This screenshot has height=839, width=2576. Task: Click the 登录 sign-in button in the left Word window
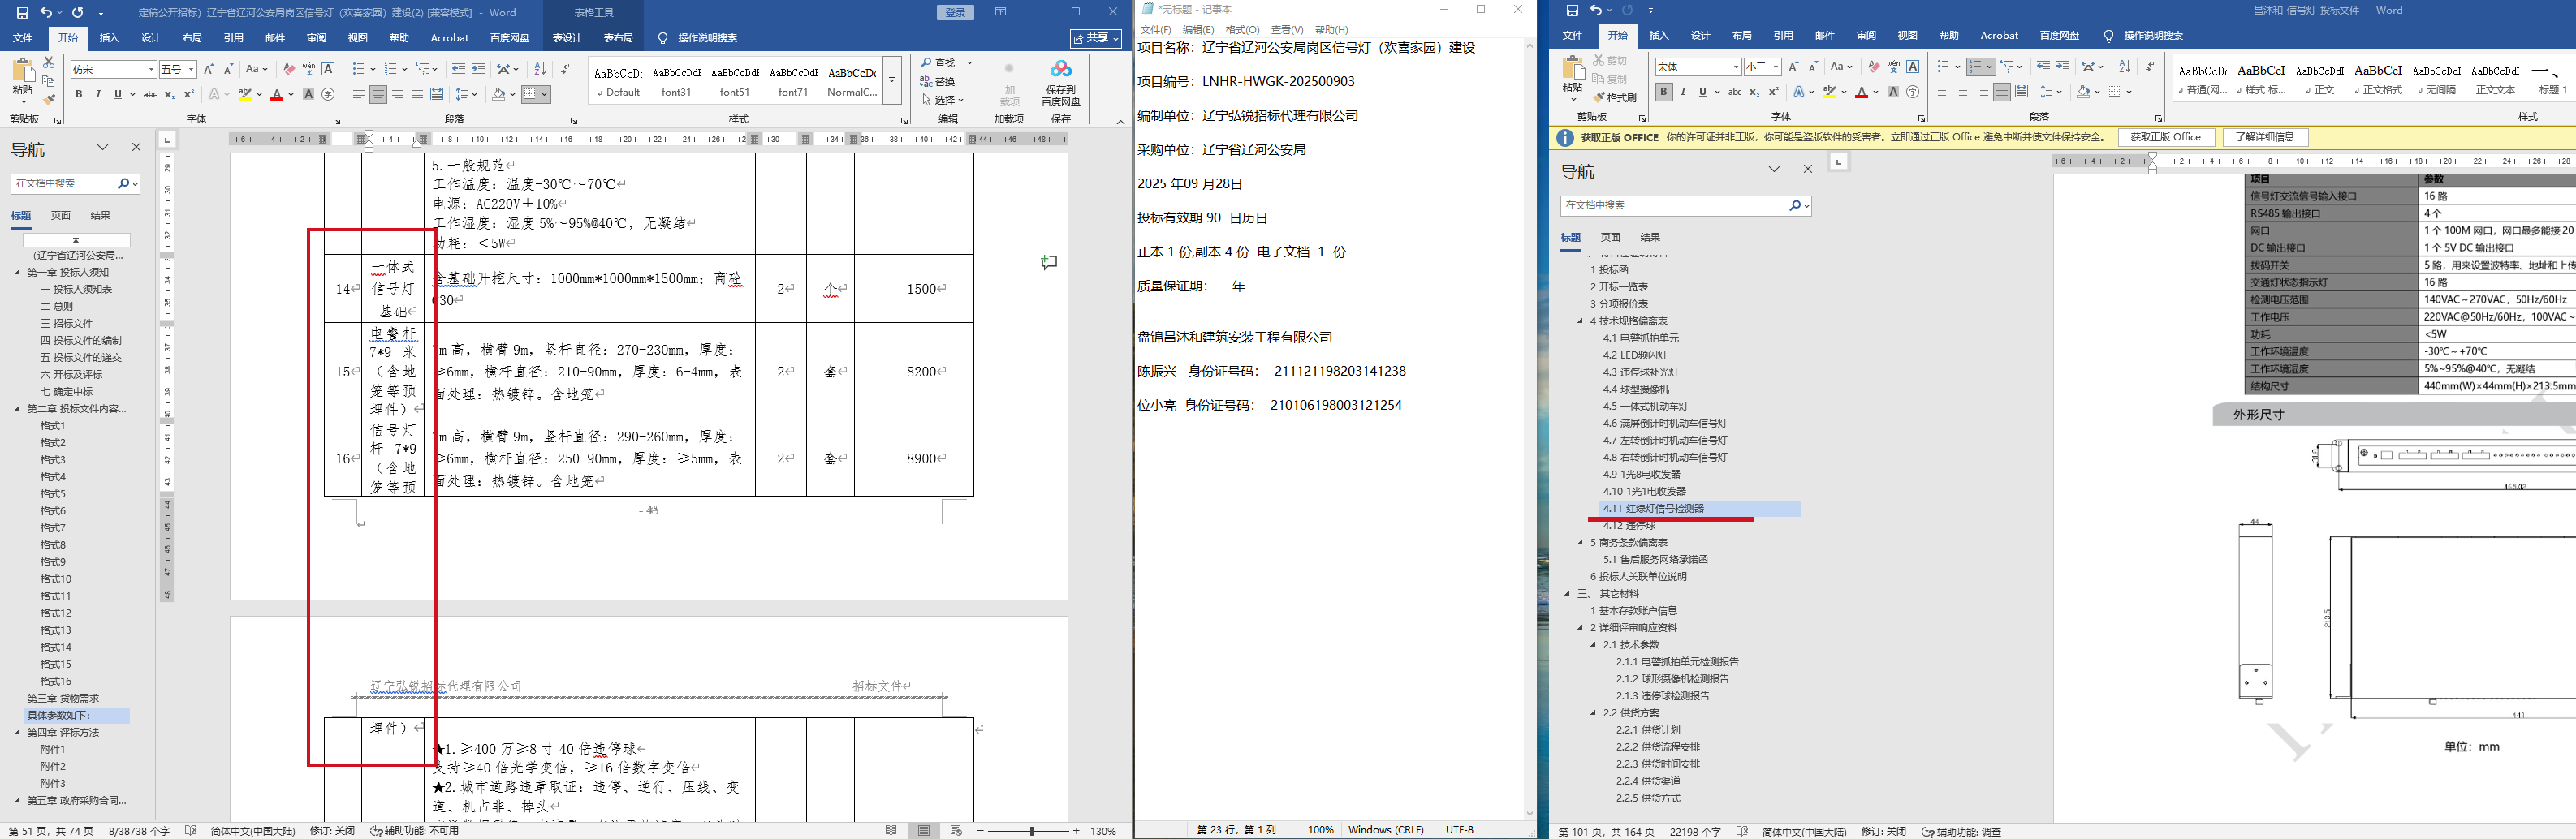955,12
